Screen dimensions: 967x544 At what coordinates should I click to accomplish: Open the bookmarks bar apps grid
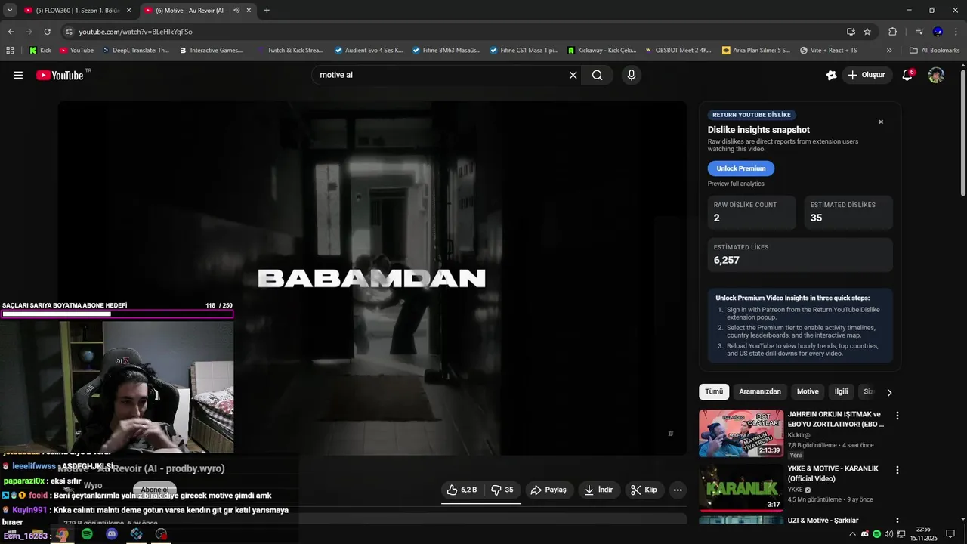tap(10, 51)
